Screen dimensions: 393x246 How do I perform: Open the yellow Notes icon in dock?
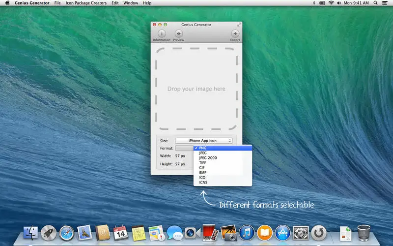[x=139, y=233]
